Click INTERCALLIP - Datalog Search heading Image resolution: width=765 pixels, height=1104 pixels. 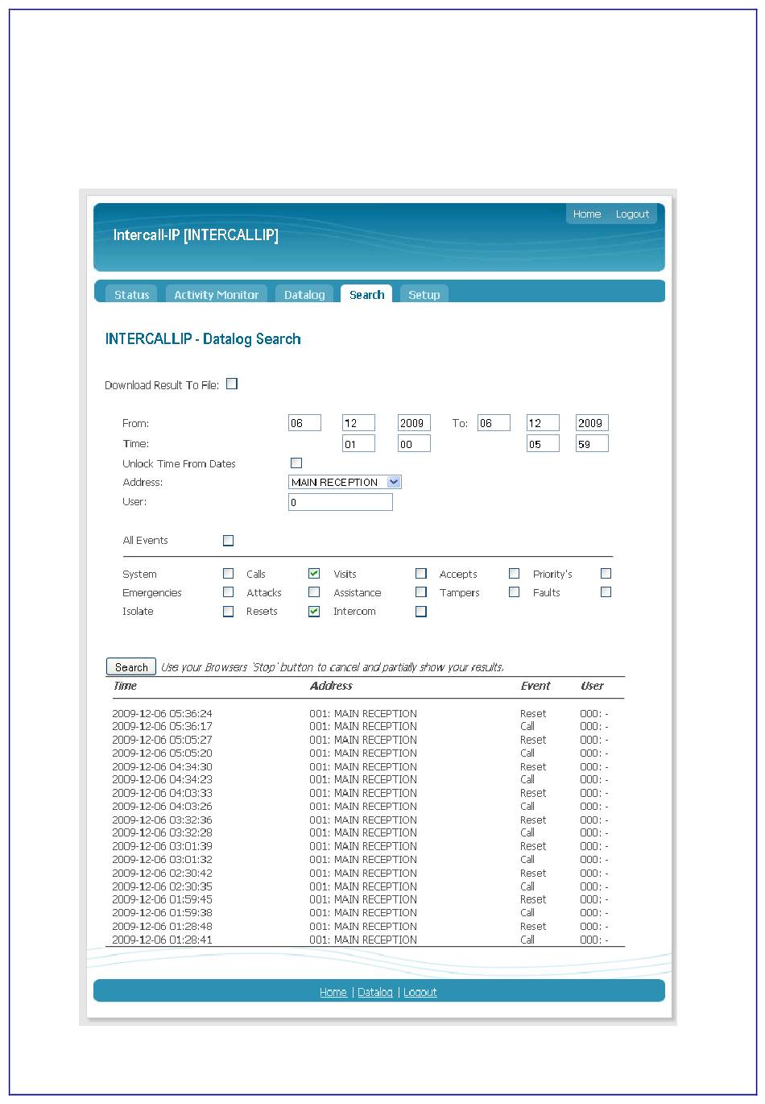pyautogui.click(x=203, y=339)
